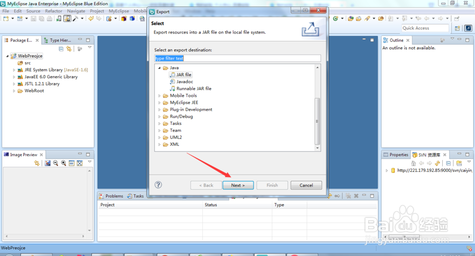This screenshot has width=475, height=256.
Task: Click the Cancel button in Export dialog
Action: [x=306, y=185]
